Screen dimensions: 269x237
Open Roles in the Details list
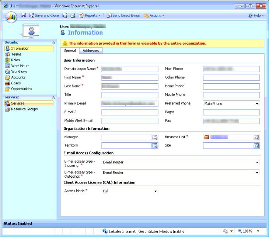pos(15,60)
